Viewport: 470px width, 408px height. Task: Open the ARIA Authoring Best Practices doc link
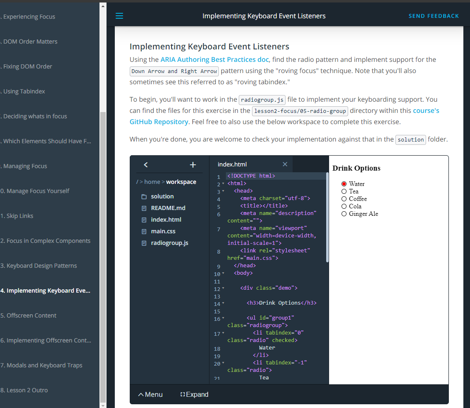pyautogui.click(x=214, y=59)
